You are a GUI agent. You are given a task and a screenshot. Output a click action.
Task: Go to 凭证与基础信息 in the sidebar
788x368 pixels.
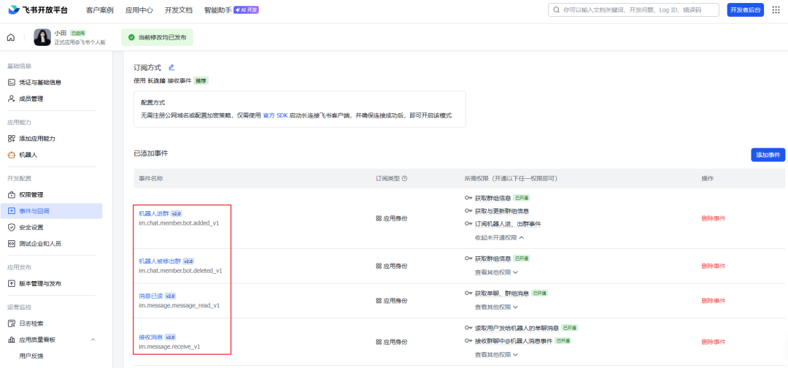39,83
